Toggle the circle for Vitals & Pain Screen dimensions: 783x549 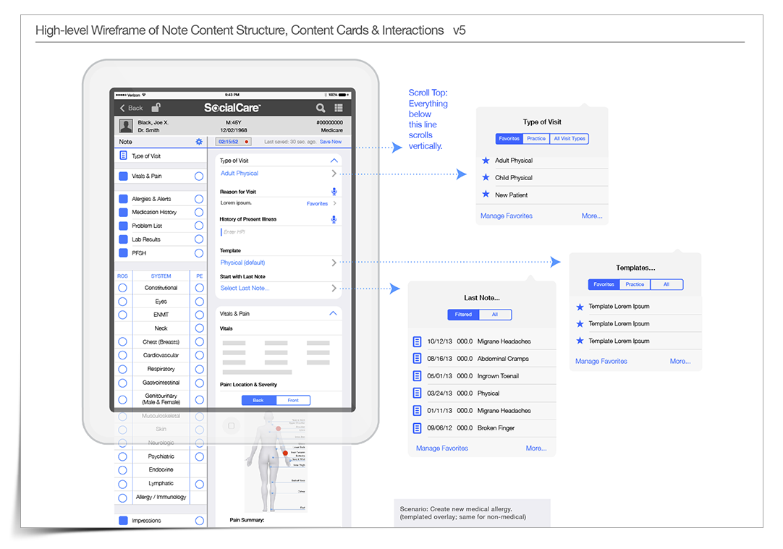pos(199,176)
